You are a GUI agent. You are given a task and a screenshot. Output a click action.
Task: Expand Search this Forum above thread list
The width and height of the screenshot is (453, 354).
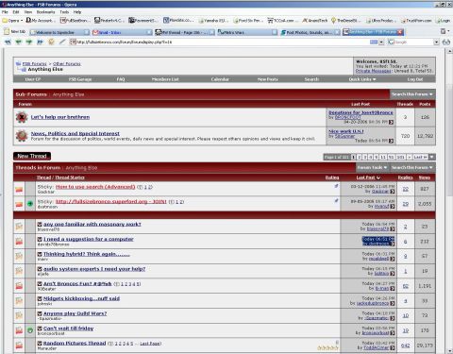click(412, 167)
